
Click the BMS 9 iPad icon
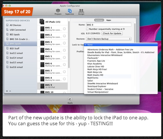coord(42,86)
